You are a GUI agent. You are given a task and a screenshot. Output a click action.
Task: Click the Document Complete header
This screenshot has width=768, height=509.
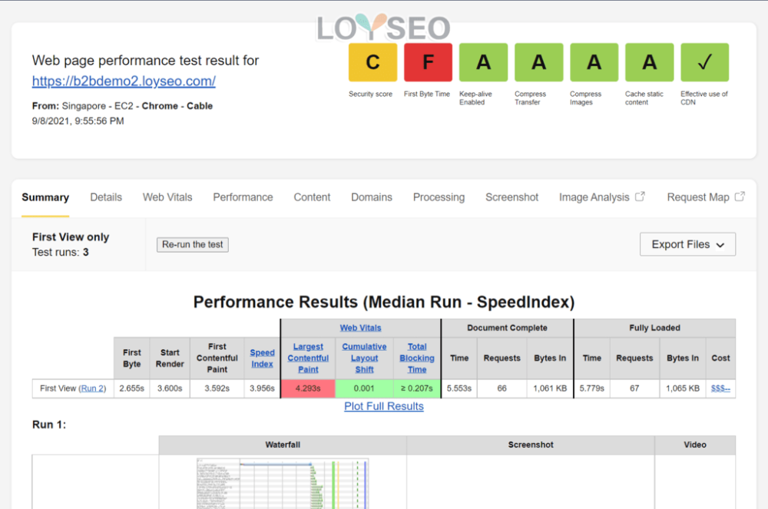point(507,328)
